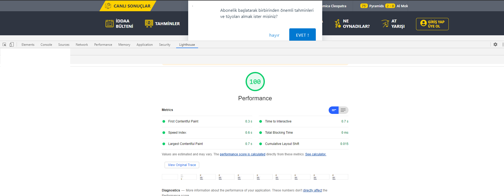
Task: Click the Ne Oynadılar player icon
Action: point(338,24)
